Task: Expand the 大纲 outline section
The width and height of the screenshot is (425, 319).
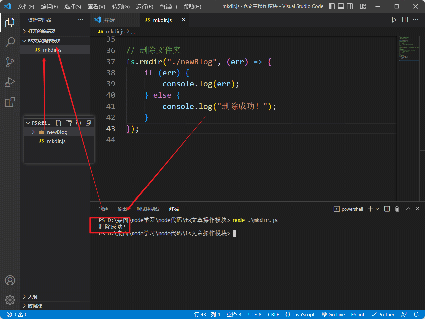Action: coord(55,297)
